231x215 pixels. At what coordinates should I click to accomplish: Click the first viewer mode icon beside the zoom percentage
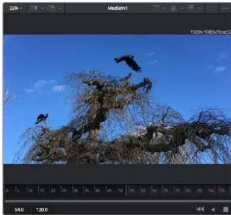coord(34,8)
